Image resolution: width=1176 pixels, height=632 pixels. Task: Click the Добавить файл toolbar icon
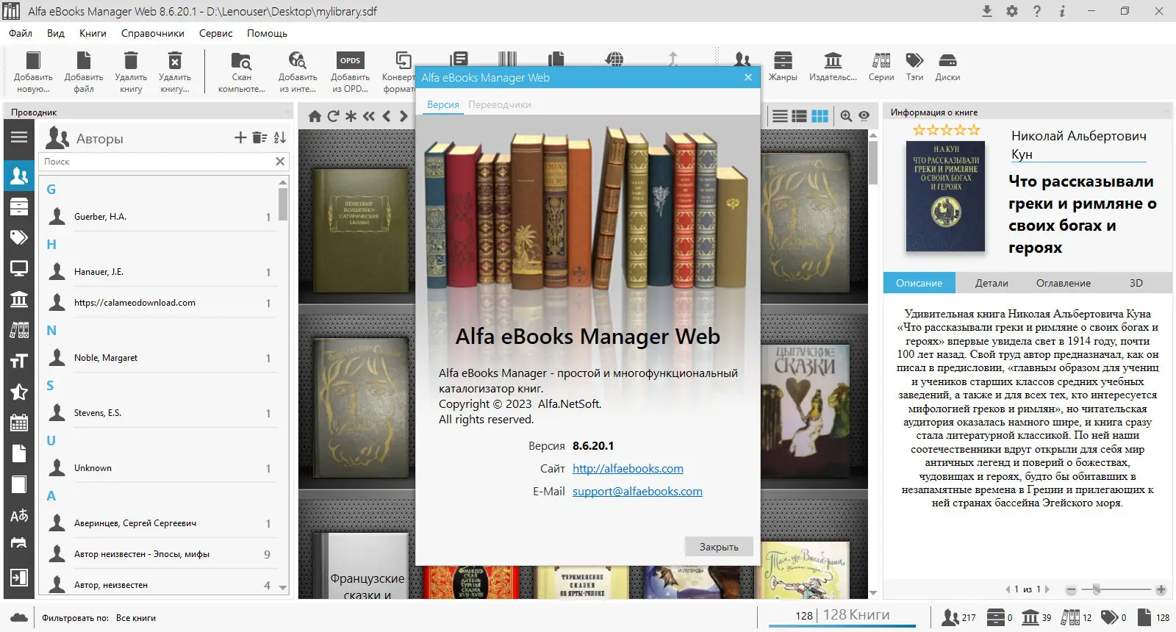pyautogui.click(x=84, y=72)
